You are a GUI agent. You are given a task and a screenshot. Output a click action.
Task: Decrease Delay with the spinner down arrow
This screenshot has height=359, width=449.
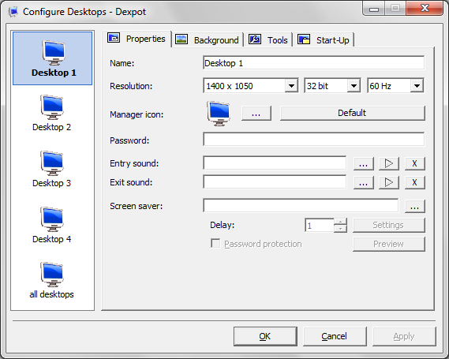pos(340,229)
